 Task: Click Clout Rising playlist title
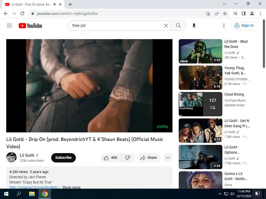pos(234,94)
